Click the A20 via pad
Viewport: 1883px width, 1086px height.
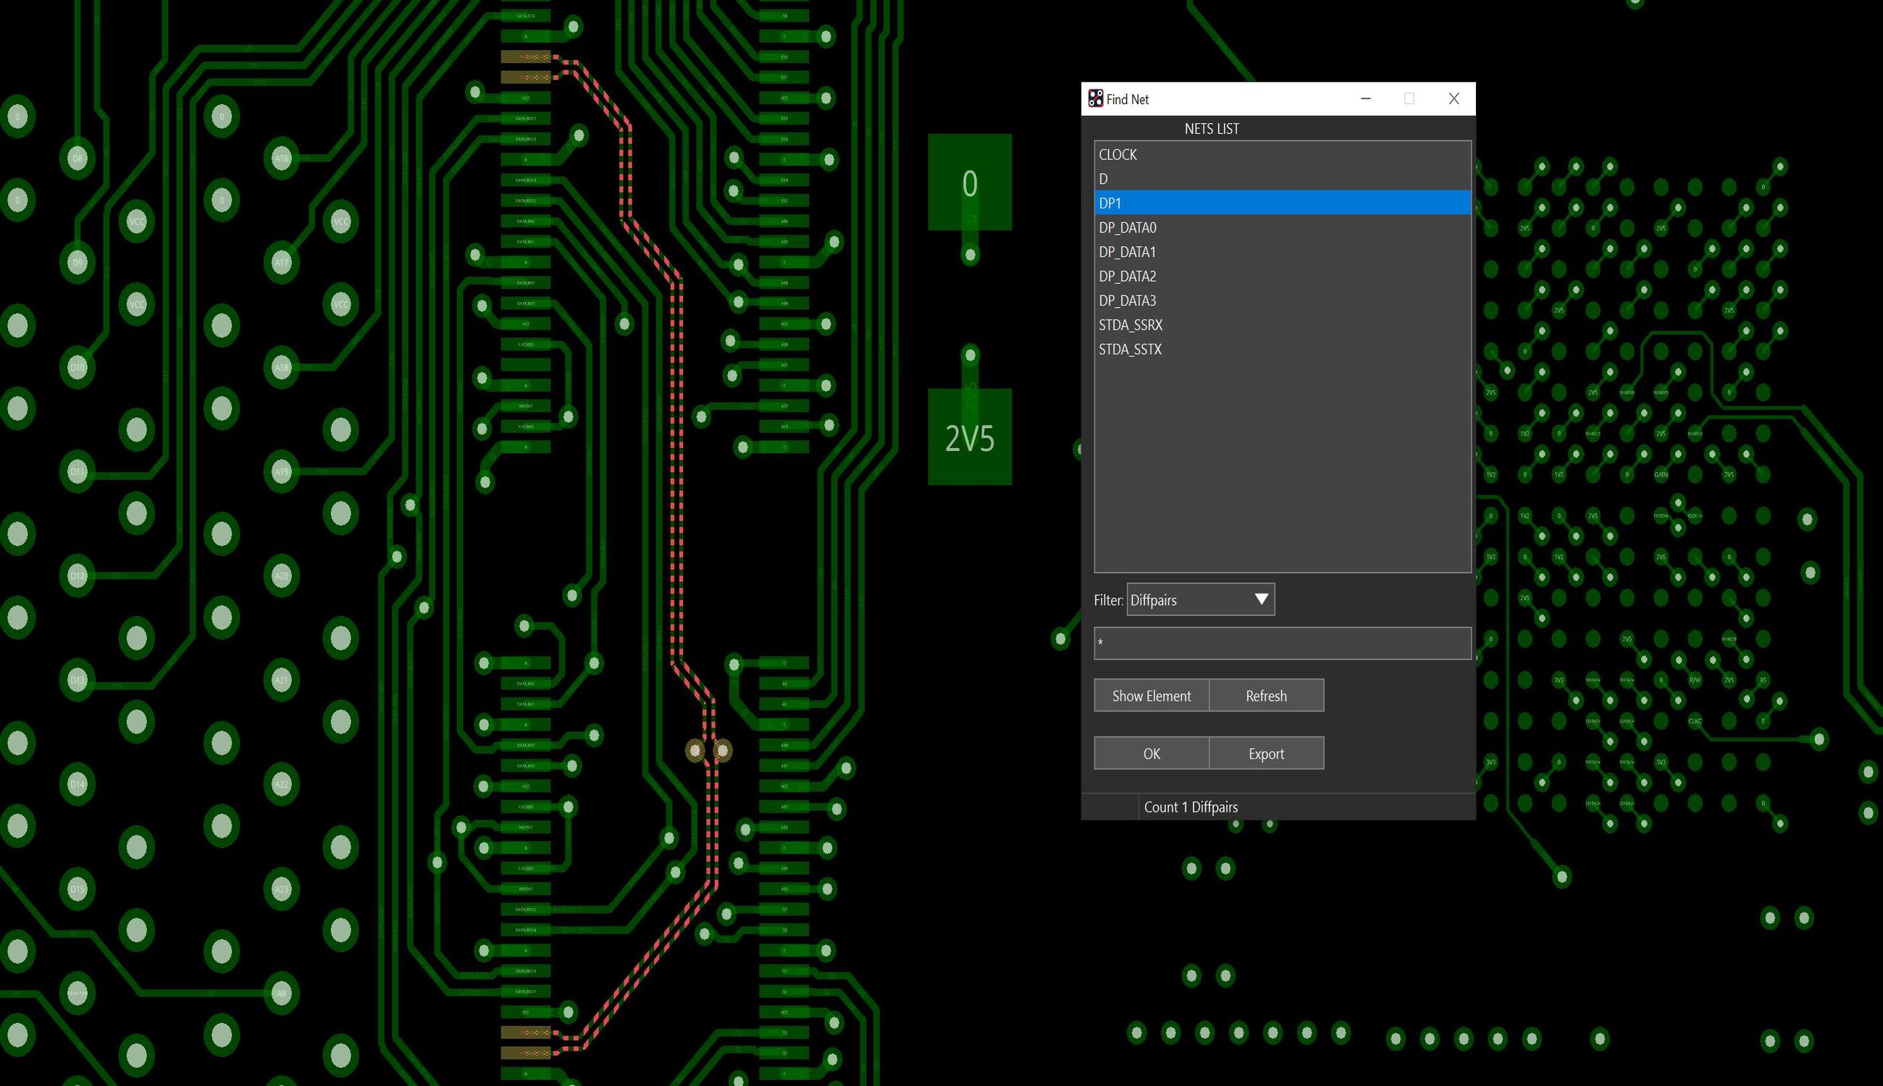[281, 576]
